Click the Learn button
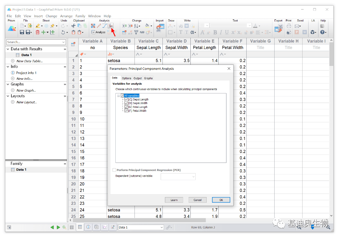 pos(174,200)
